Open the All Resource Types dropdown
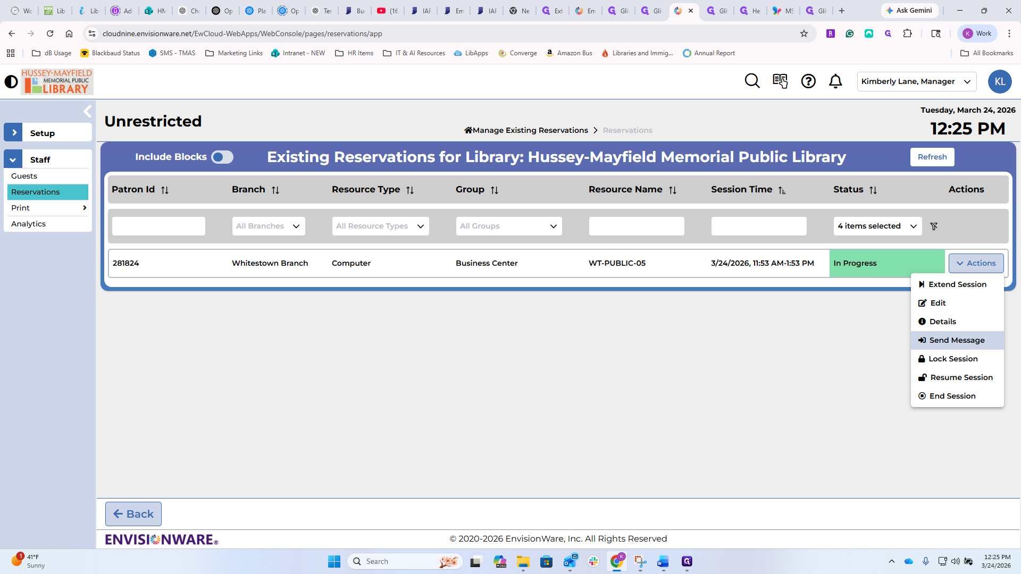 (380, 226)
